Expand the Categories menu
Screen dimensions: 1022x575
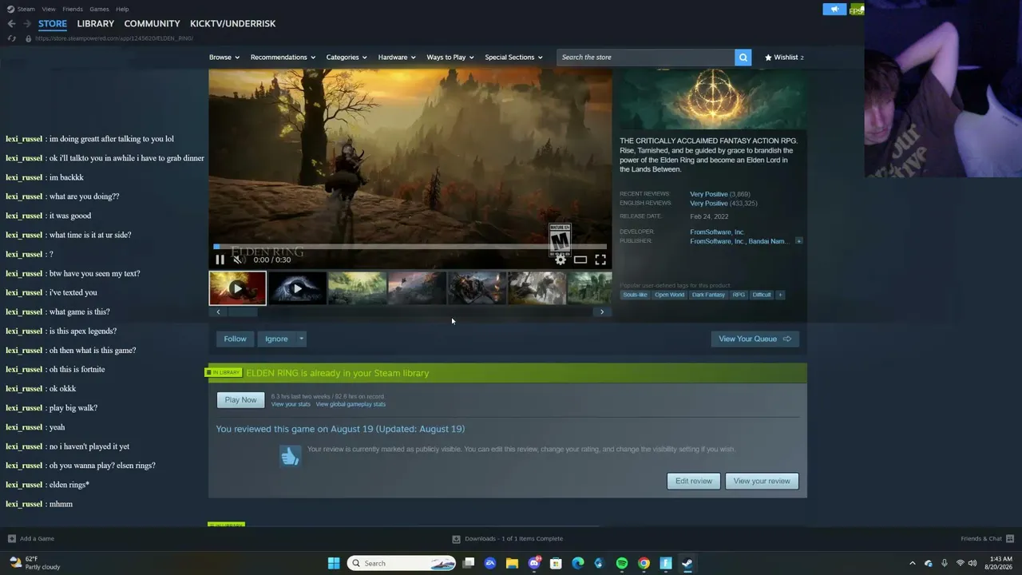point(347,57)
